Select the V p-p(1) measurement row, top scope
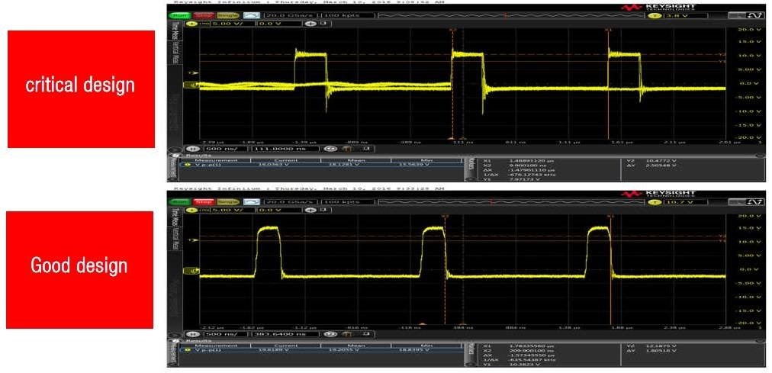 click(x=320, y=164)
